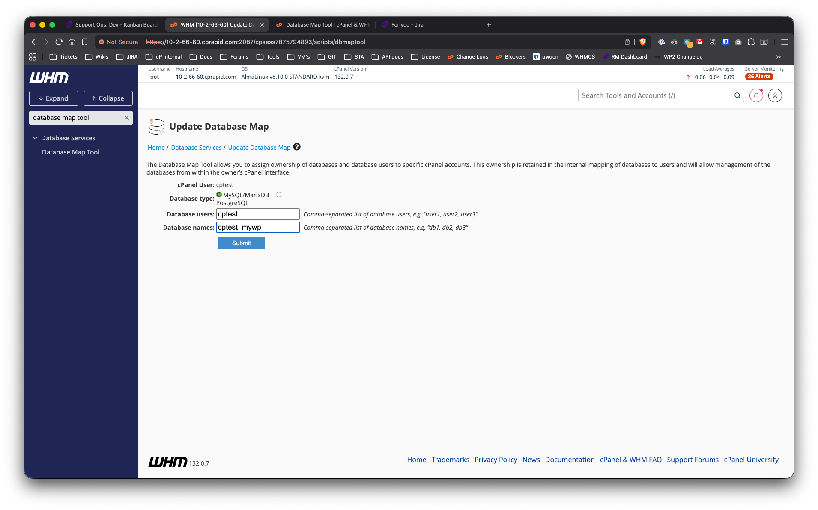Viewport: 818px width, 510px height.
Task: Submit the database map form
Action: click(241, 243)
